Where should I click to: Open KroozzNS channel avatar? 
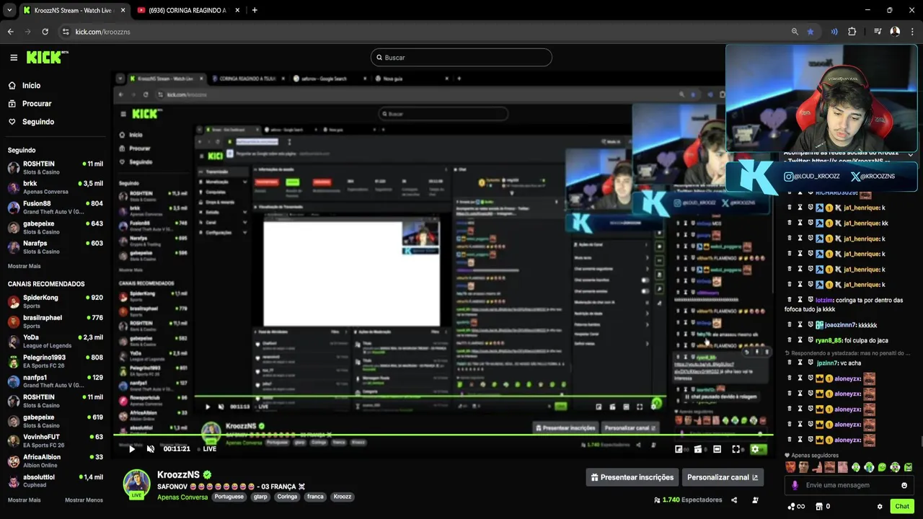(136, 483)
